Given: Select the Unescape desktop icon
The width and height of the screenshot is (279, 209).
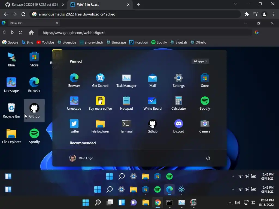Looking at the screenshot, I should point(11,85).
